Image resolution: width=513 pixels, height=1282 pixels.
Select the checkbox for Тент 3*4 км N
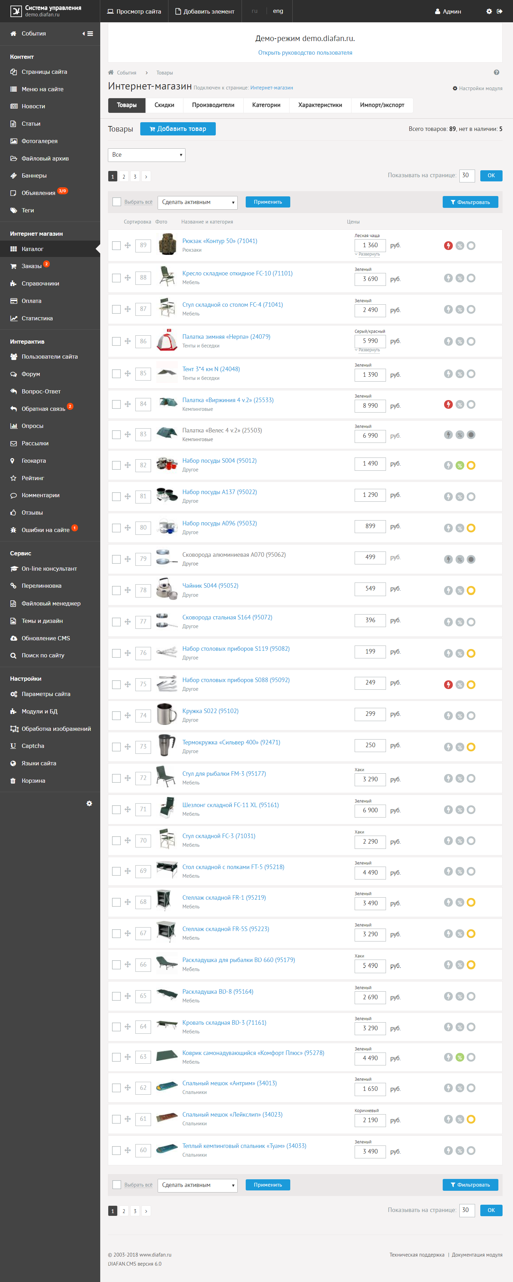tap(117, 374)
